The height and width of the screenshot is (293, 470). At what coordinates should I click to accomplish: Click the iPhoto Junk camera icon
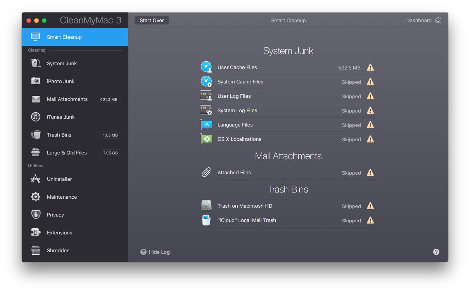pyautogui.click(x=36, y=81)
